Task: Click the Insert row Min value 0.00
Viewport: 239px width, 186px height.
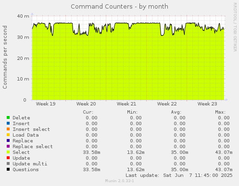Action: pos(136,124)
